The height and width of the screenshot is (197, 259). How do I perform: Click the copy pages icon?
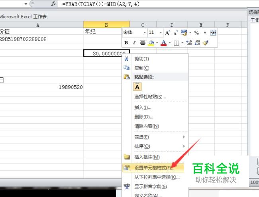pyautogui.click(x=127, y=68)
